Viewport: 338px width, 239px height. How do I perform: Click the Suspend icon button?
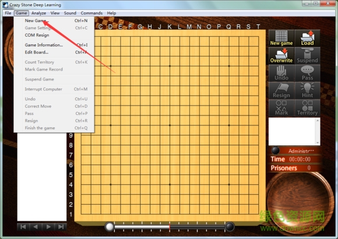pos(307,55)
